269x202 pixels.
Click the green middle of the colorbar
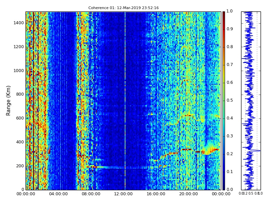coord(224,101)
